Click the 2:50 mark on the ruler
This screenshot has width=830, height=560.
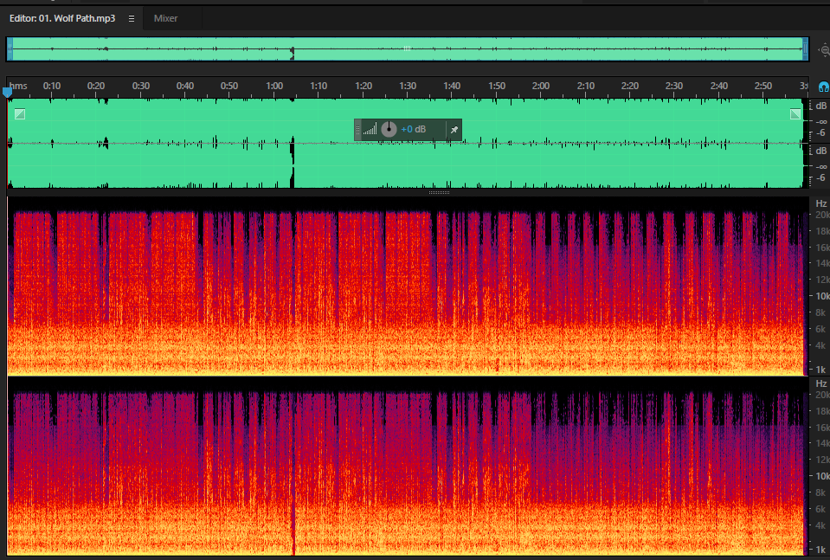pyautogui.click(x=762, y=86)
